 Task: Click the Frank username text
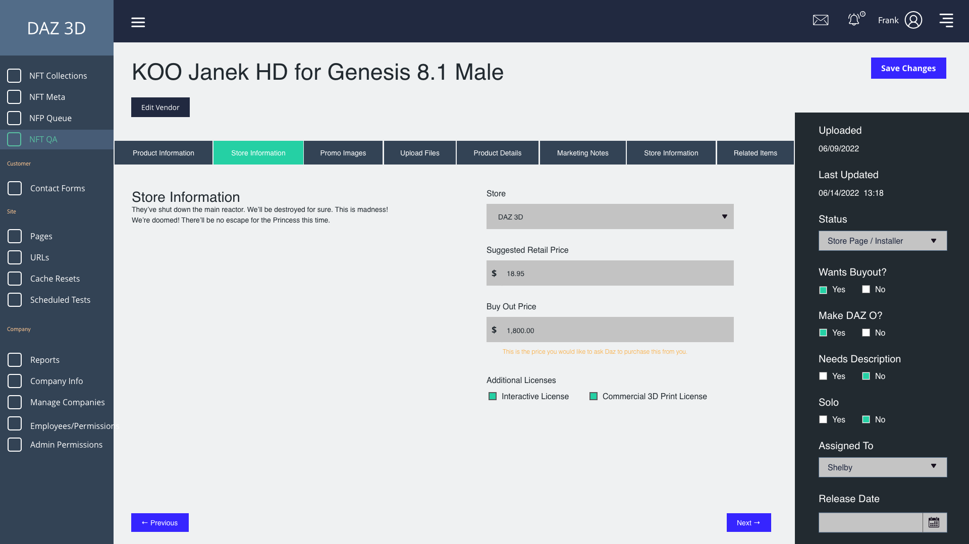(x=888, y=20)
